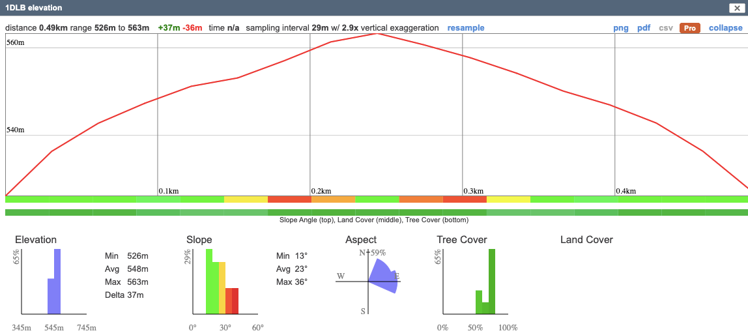Image resolution: width=748 pixels, height=335 pixels.
Task: Click the 0.4km distance marker label
Action: [x=626, y=191]
